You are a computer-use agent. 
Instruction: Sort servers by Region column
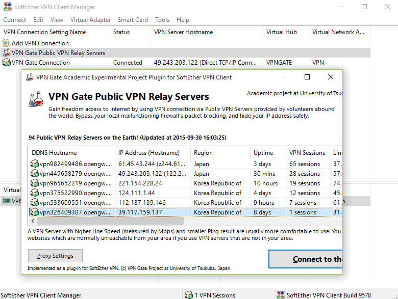pos(220,152)
